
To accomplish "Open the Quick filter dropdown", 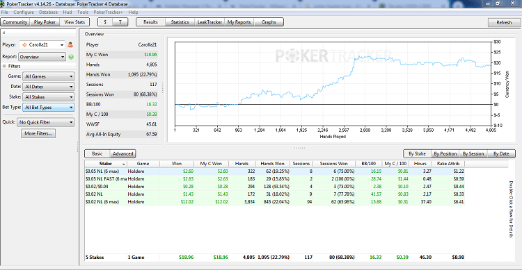I will point(46,122).
